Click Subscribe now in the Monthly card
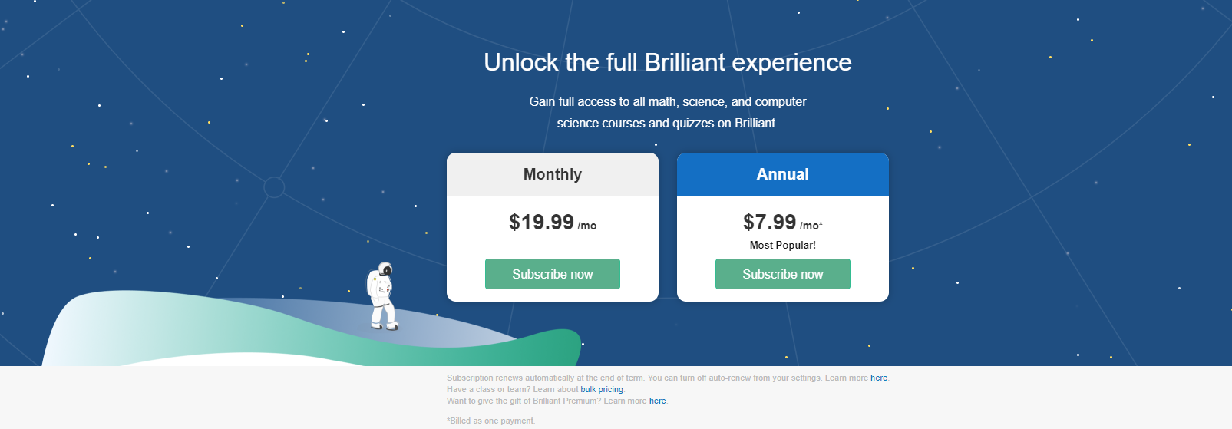Image resolution: width=1232 pixels, height=429 pixels. (x=552, y=274)
